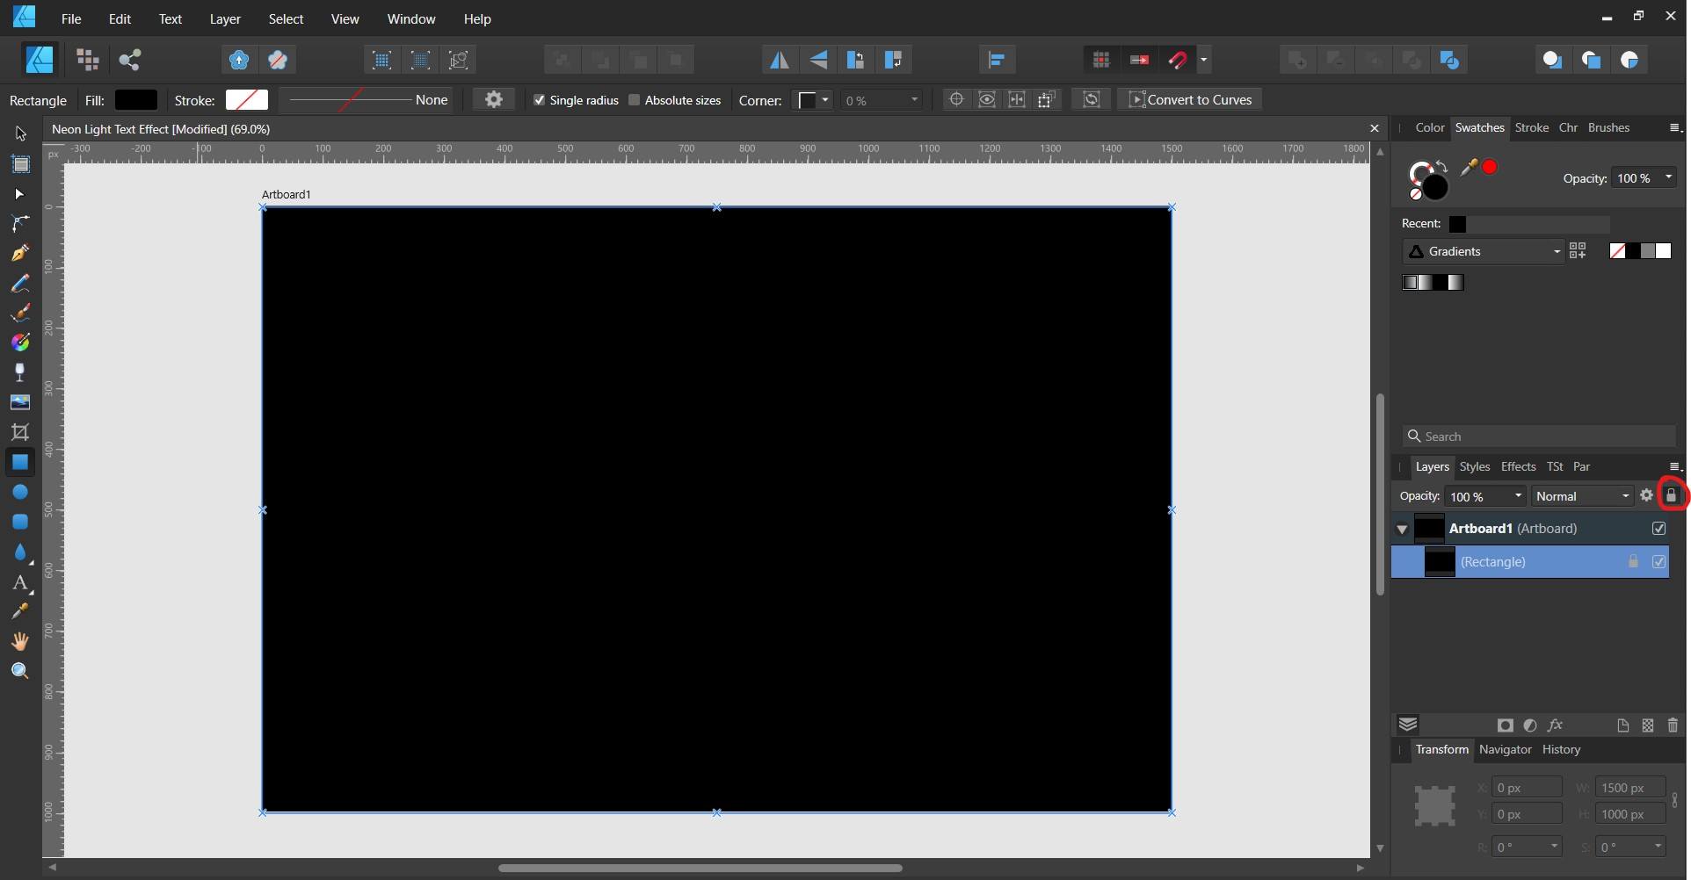Click the black Fill color swatch
1691x880 pixels.
click(x=136, y=100)
